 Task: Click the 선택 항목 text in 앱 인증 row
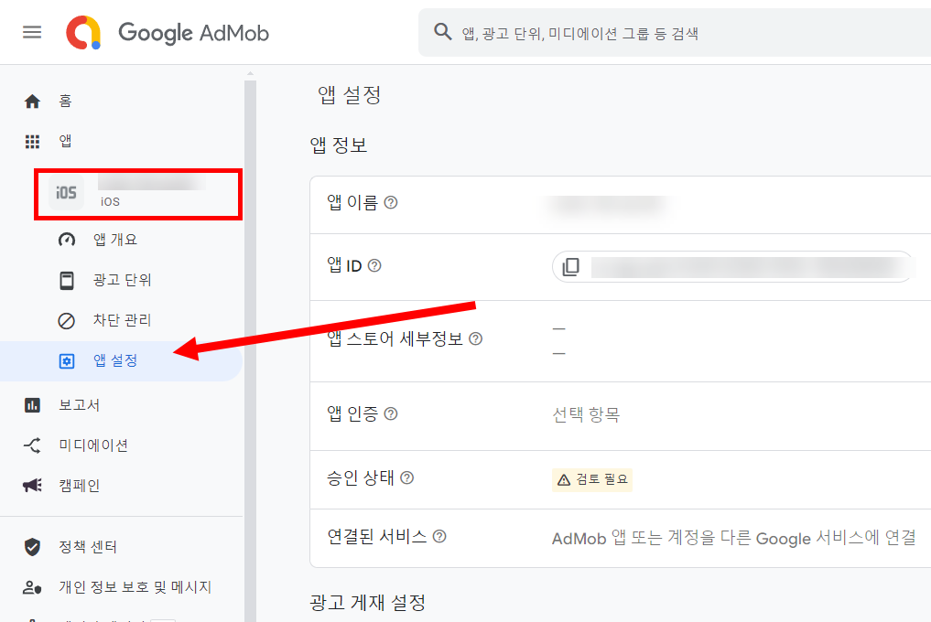[x=586, y=414]
